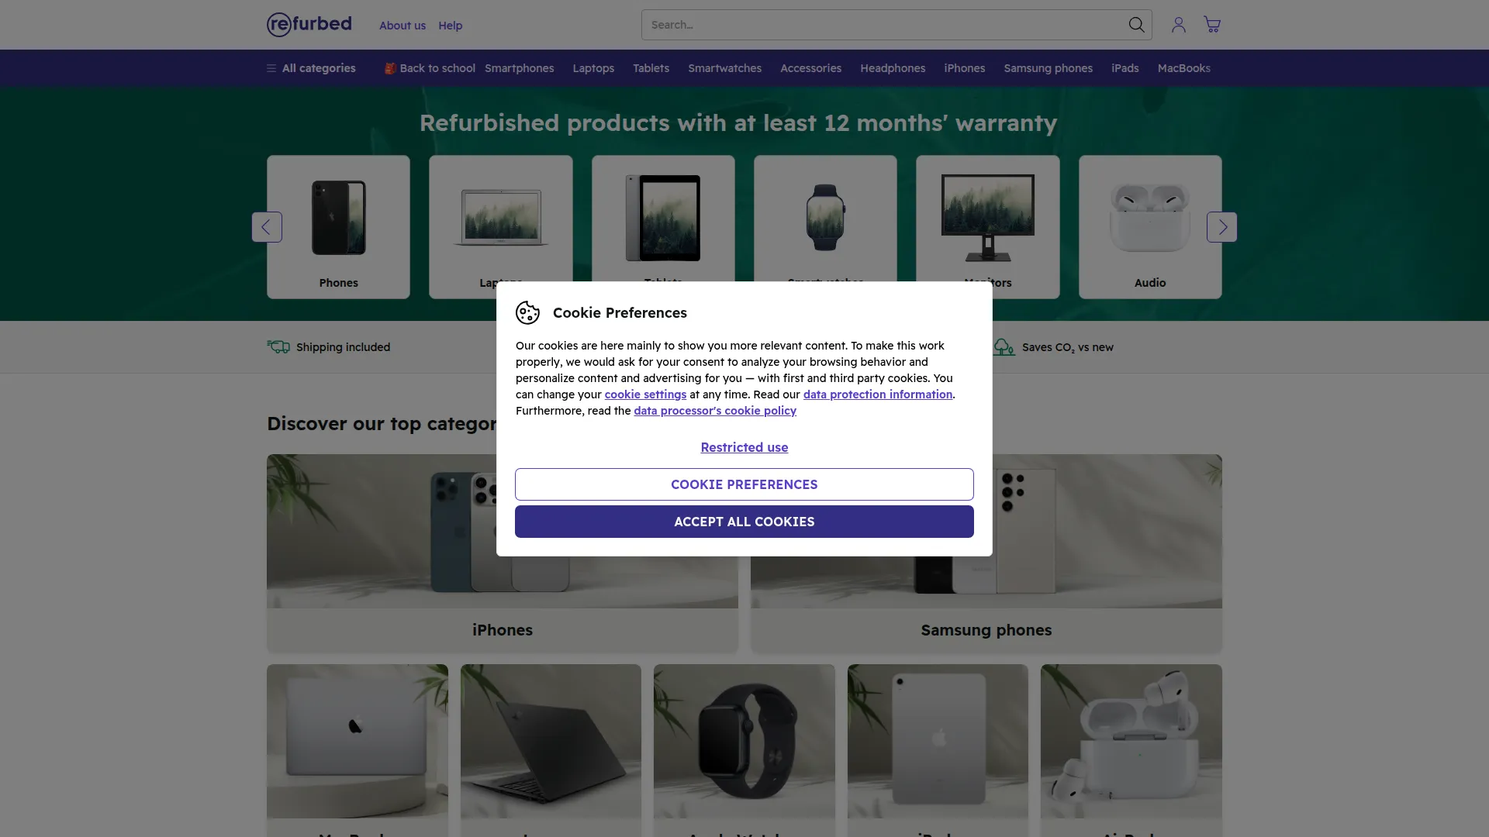Click Cookie Preferences button
This screenshot has height=837, width=1489.
tap(744, 484)
